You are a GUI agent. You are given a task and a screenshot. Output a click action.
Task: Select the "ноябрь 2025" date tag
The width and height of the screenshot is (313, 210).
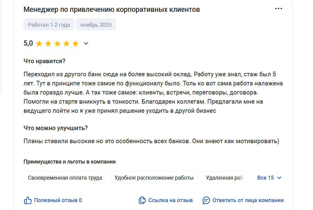click(x=96, y=25)
